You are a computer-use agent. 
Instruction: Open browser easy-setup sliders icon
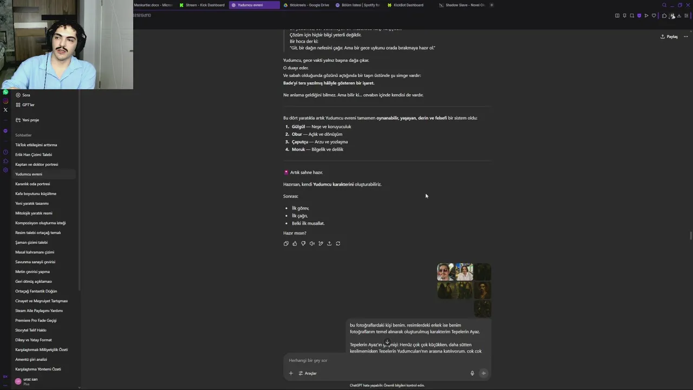click(687, 16)
